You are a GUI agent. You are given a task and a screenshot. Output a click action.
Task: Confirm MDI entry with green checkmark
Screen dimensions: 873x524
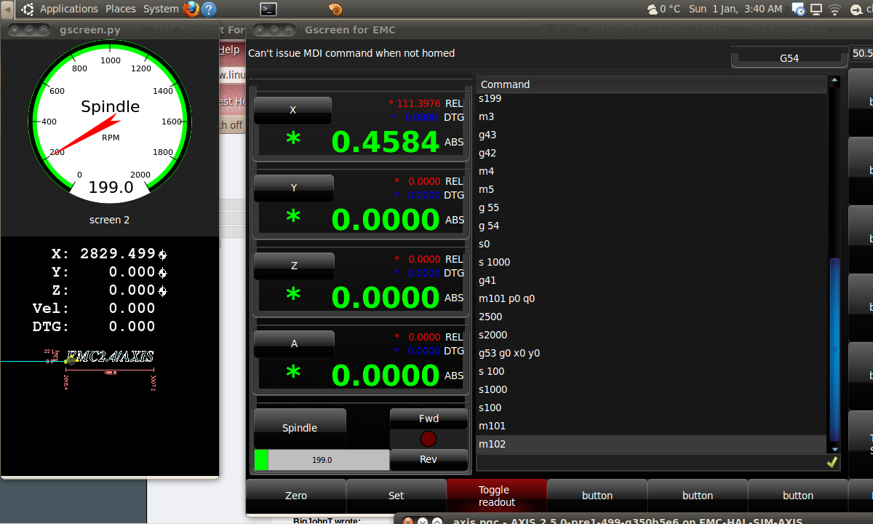pos(832,461)
